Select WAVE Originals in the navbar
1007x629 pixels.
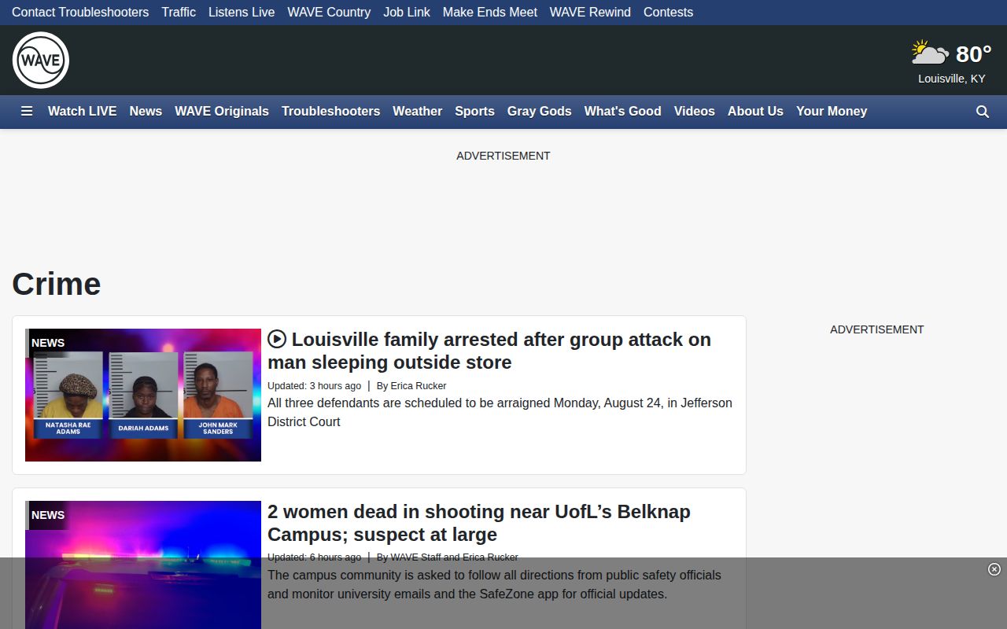(x=222, y=112)
